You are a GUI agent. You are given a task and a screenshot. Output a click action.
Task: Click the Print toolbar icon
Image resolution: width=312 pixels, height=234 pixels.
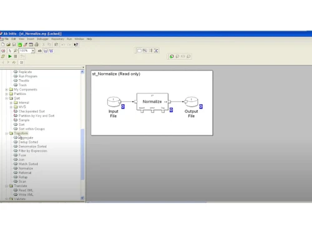[37, 44]
